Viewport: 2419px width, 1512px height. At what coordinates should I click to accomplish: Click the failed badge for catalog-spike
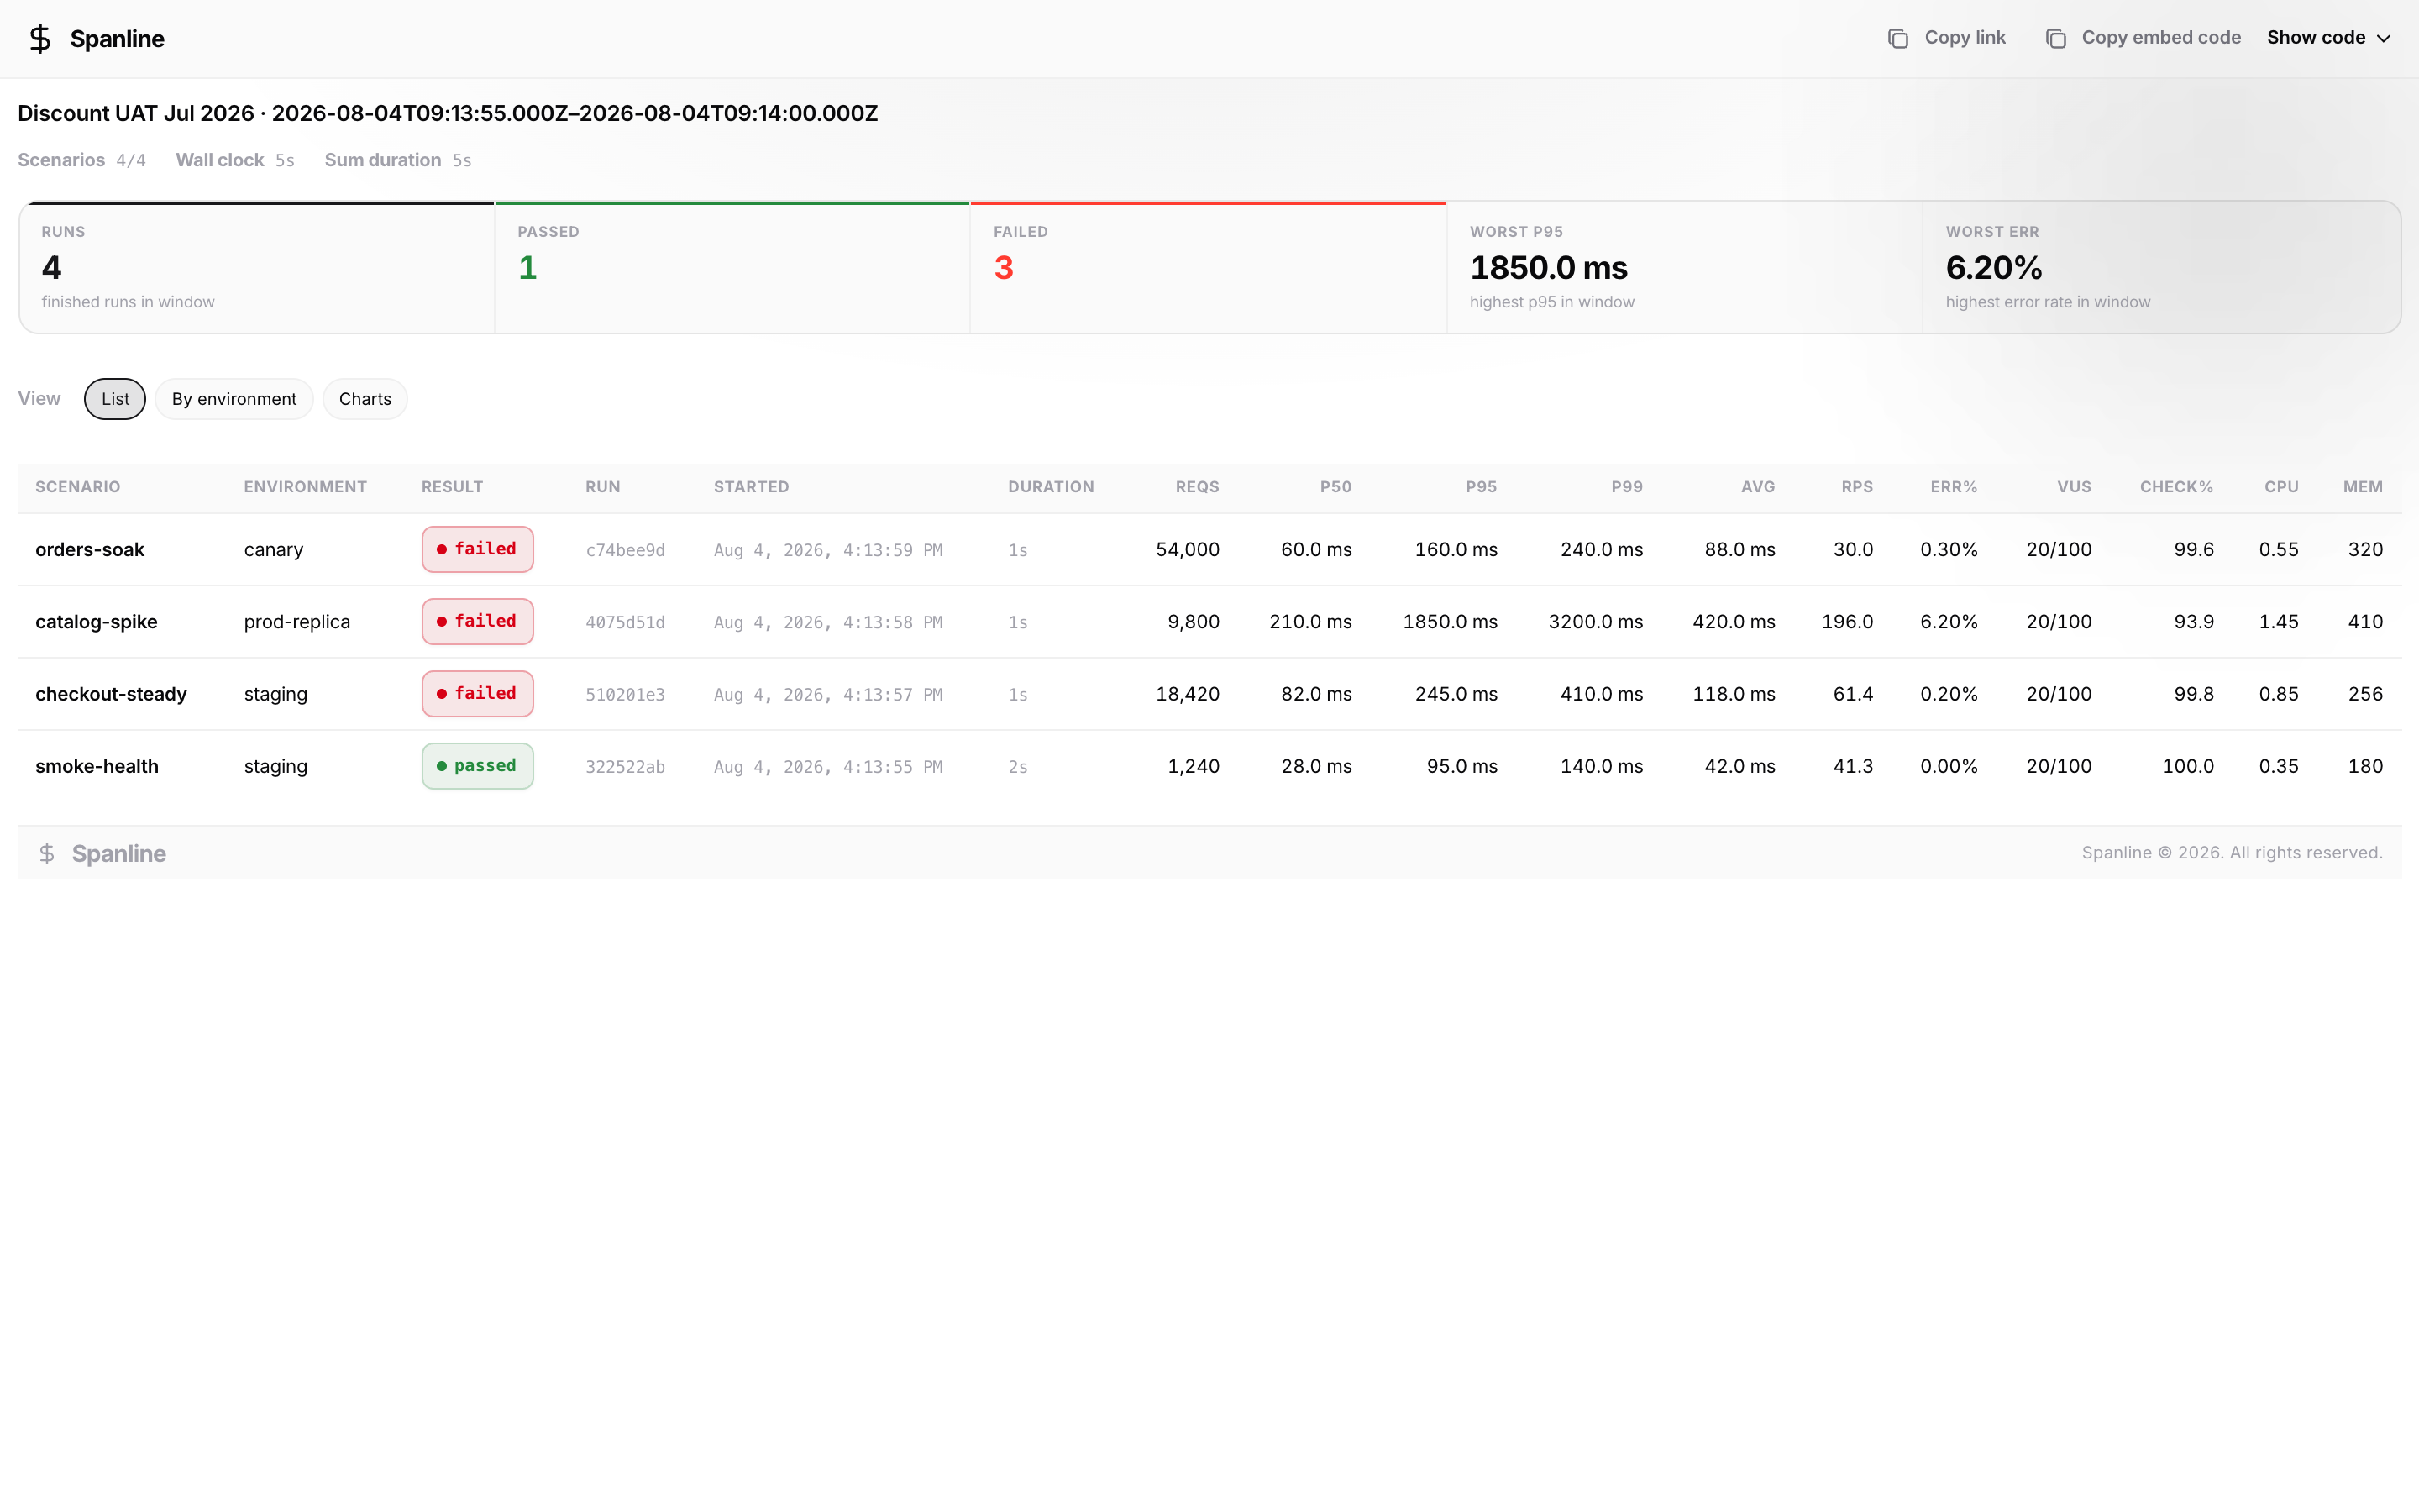[x=478, y=622]
